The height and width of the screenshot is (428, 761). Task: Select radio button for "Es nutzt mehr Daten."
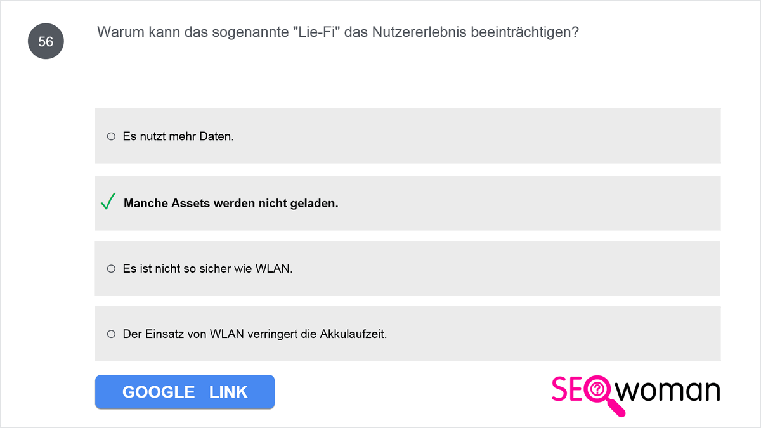click(x=111, y=136)
